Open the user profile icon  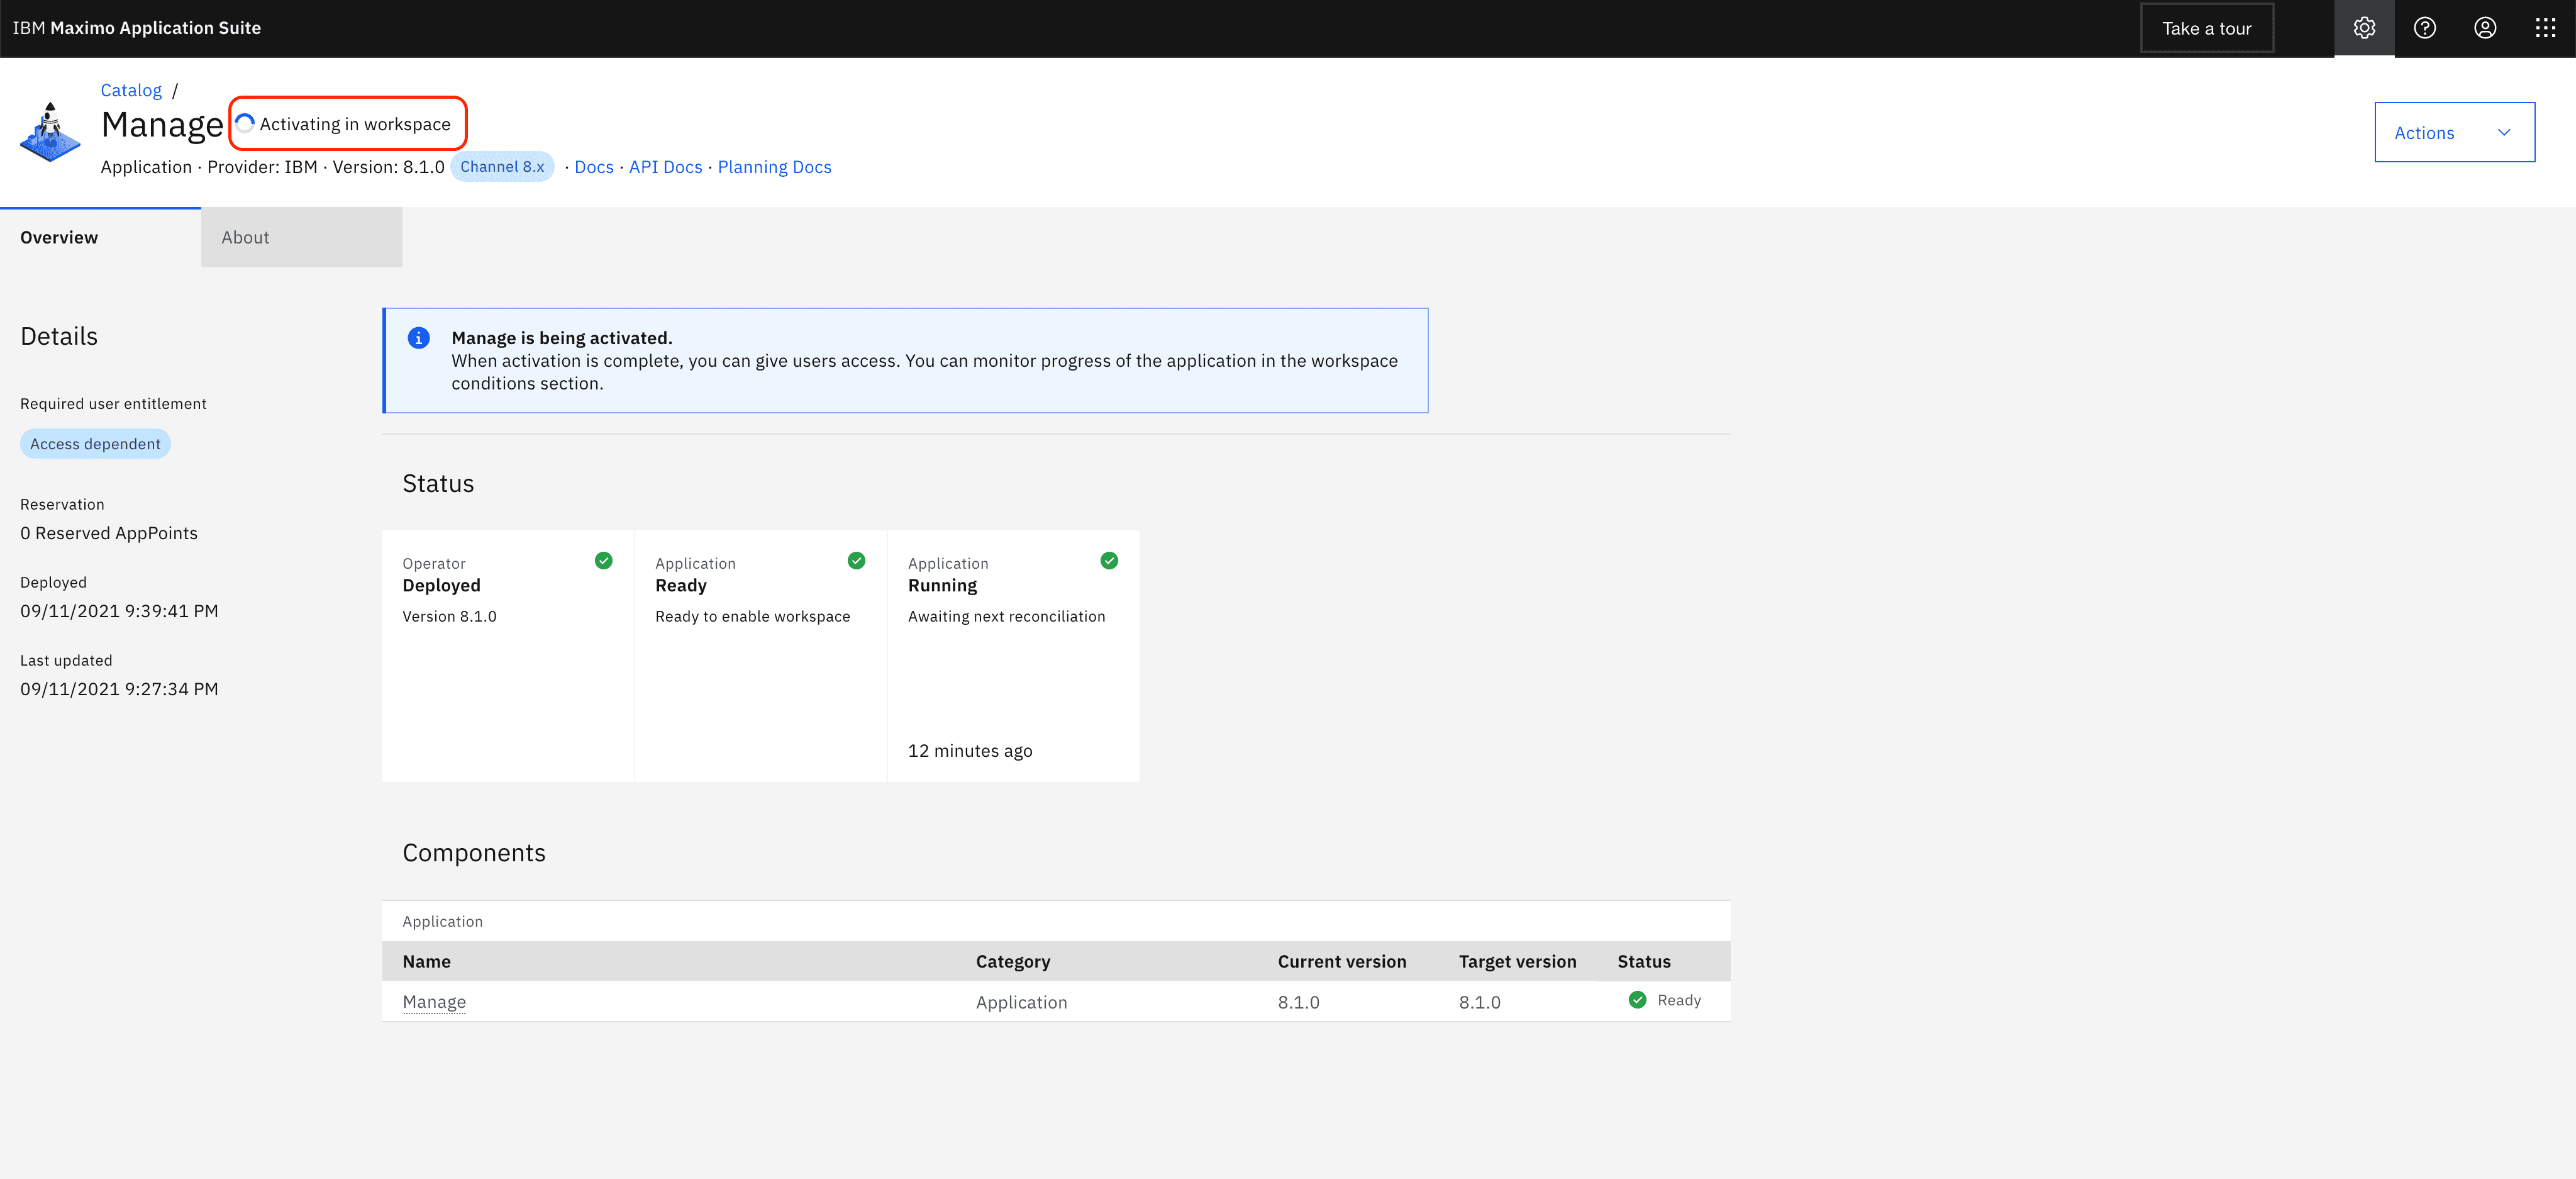click(2485, 28)
